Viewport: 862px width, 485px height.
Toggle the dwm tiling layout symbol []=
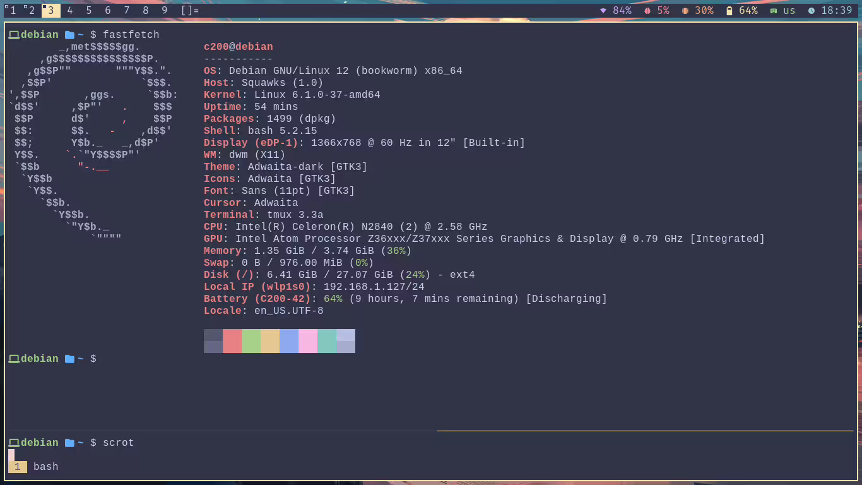coord(189,11)
